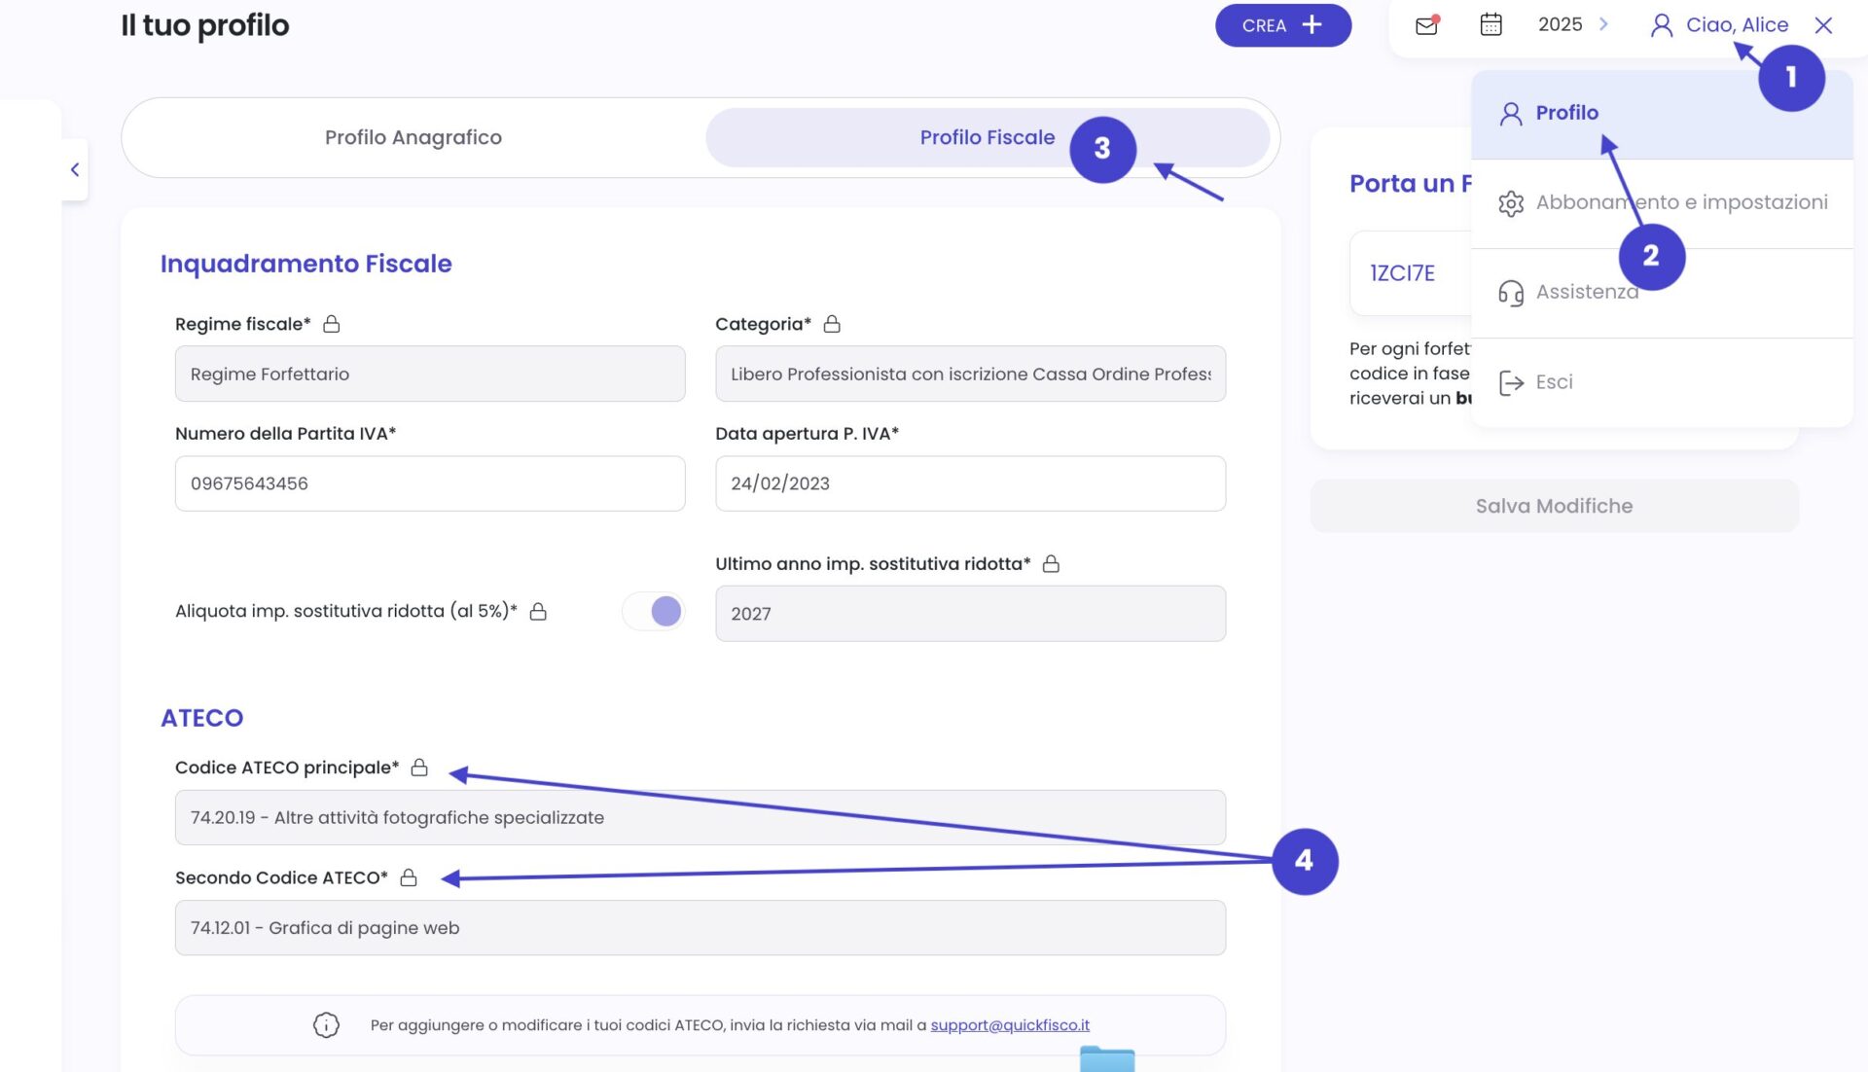This screenshot has height=1072, width=1868.
Task: Close the user menu with X
Action: [x=1823, y=25]
